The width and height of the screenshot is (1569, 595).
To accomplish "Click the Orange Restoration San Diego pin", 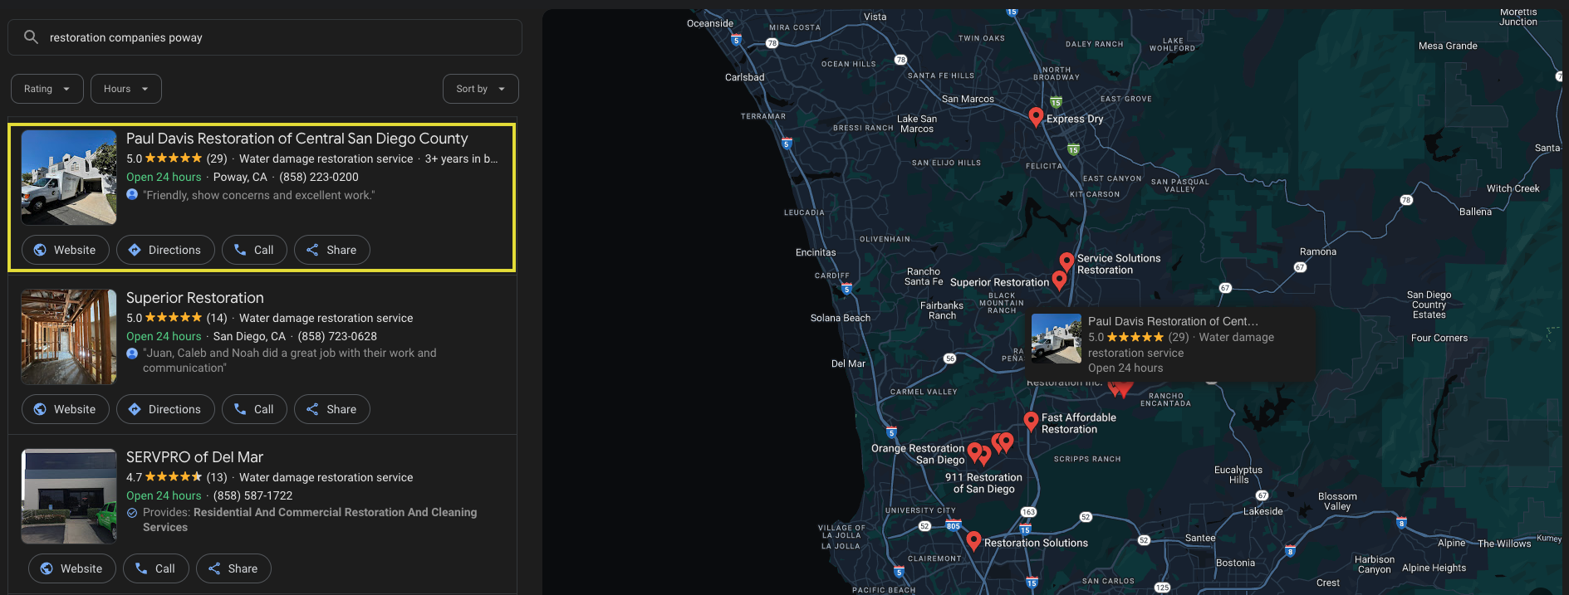I will coord(975,452).
